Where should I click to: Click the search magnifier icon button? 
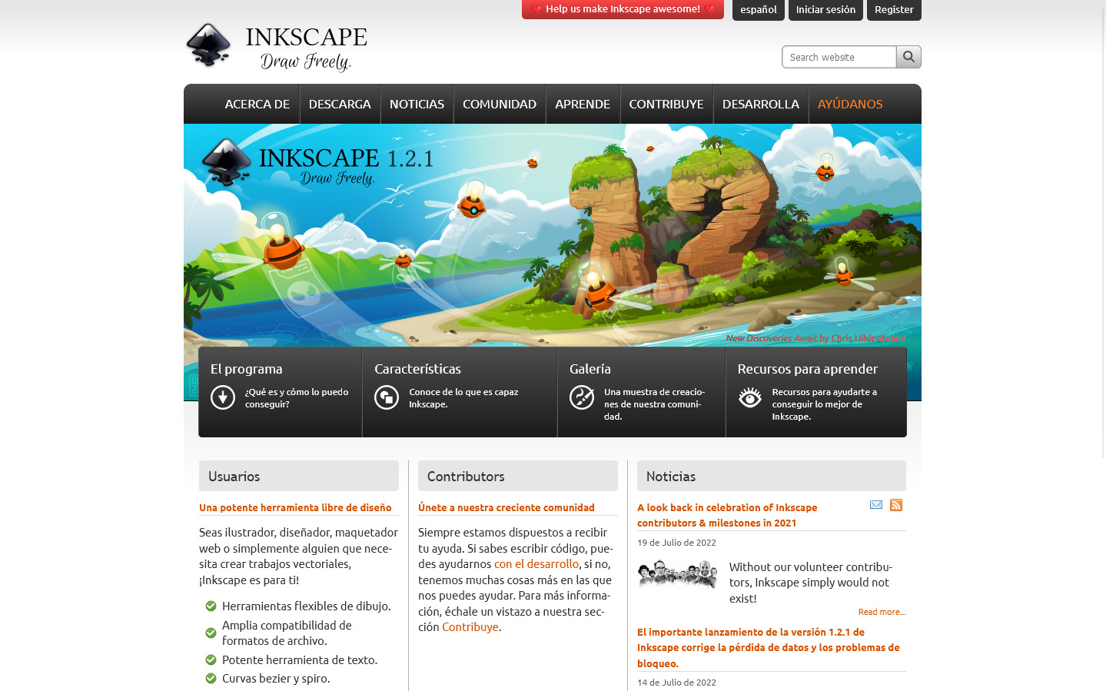pyautogui.click(x=908, y=57)
